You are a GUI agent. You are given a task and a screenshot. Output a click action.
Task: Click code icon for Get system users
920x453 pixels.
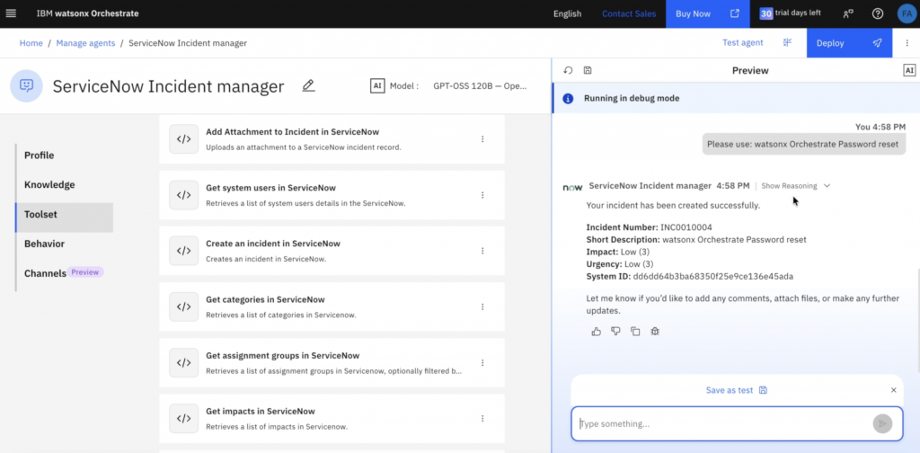coord(183,195)
